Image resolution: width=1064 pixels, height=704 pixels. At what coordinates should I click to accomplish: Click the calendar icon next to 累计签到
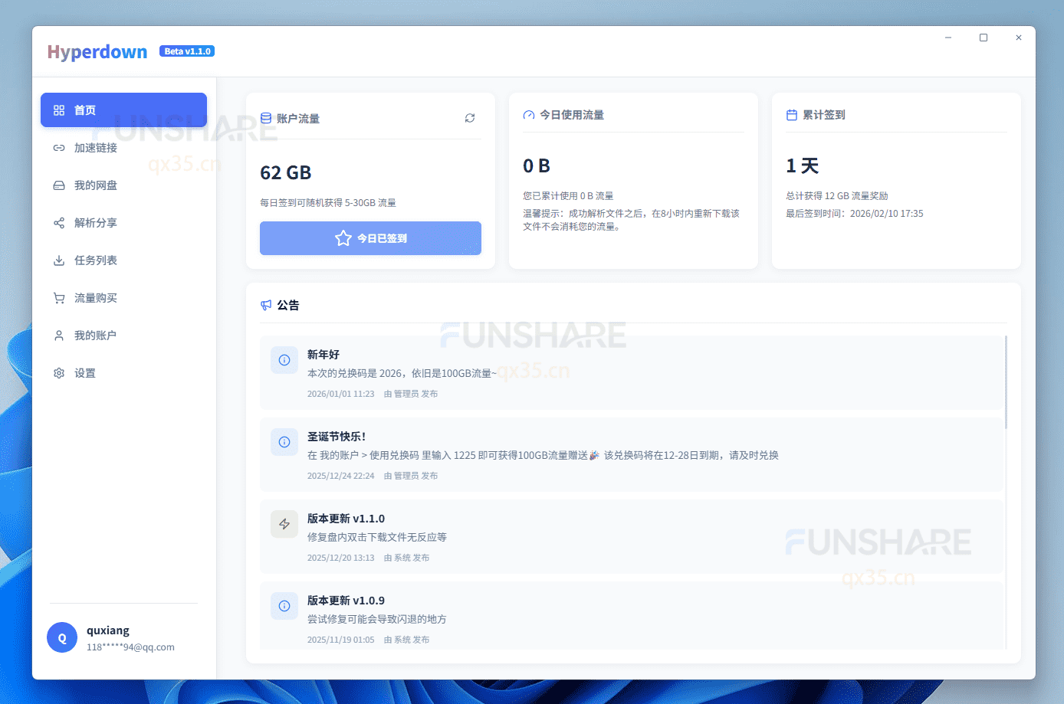(x=792, y=115)
